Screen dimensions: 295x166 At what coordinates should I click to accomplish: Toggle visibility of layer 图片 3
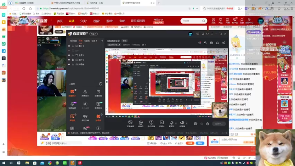[x=69, y=46]
